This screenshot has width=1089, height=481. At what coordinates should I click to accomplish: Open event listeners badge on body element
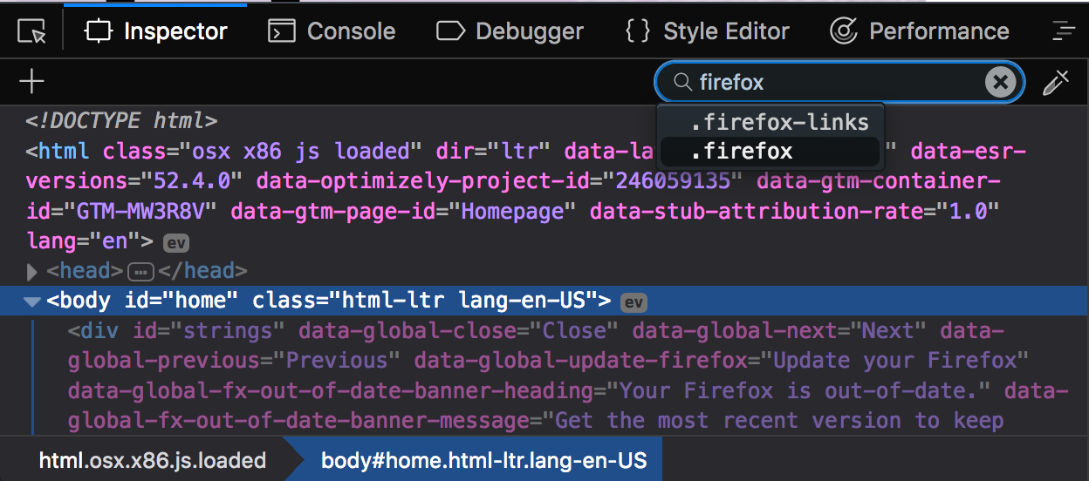click(633, 302)
